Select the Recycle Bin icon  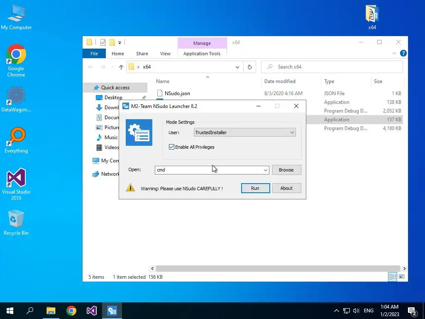click(16, 223)
